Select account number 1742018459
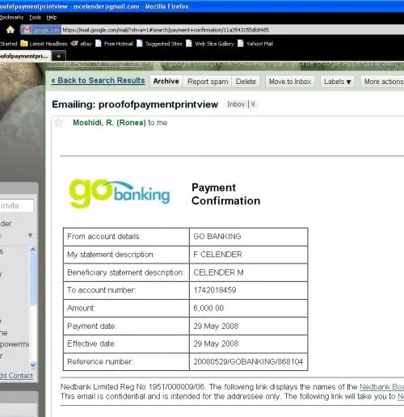The image size is (404, 417). tap(215, 290)
